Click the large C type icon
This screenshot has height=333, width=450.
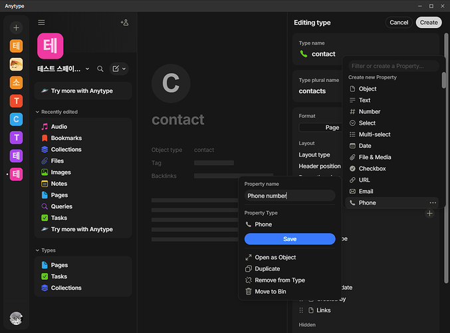[171, 83]
